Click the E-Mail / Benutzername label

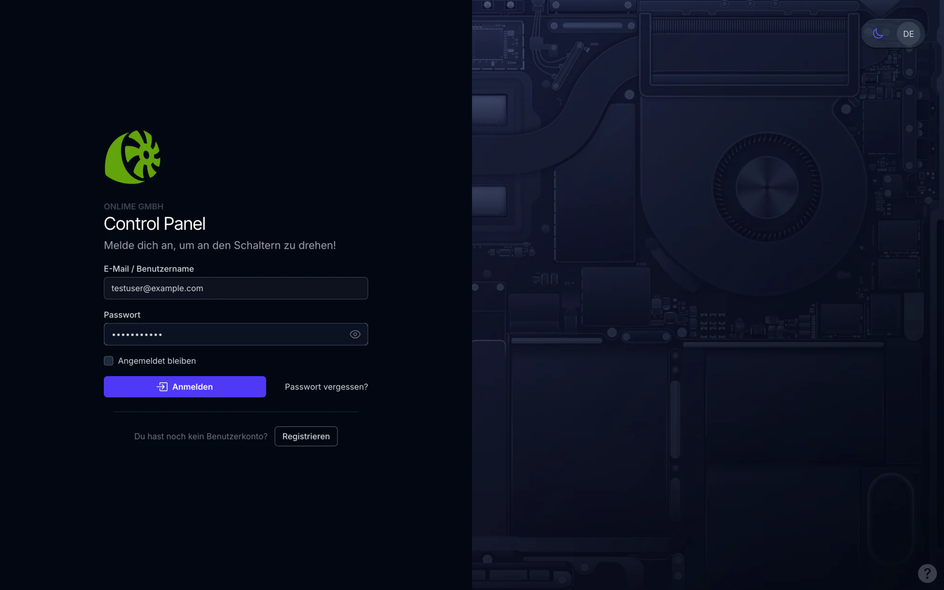pyautogui.click(x=149, y=269)
